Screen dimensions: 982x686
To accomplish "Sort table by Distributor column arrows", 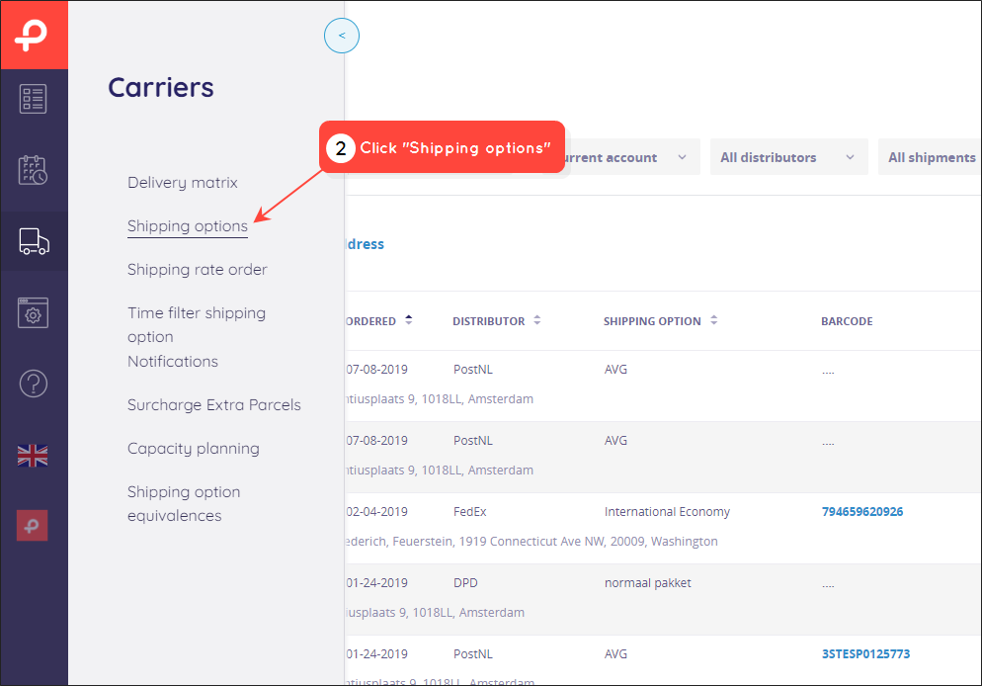I will click(536, 320).
